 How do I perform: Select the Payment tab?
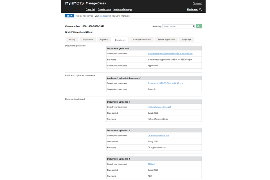tap(104, 40)
